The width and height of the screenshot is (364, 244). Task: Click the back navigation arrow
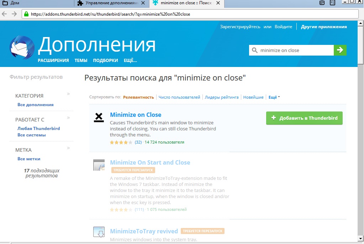coord(4,14)
